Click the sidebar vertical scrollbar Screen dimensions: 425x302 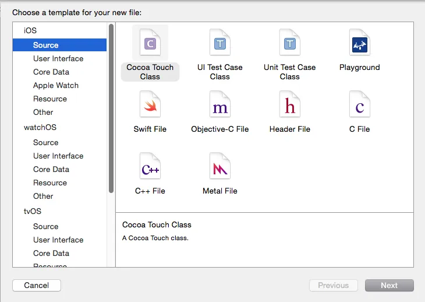111,108
